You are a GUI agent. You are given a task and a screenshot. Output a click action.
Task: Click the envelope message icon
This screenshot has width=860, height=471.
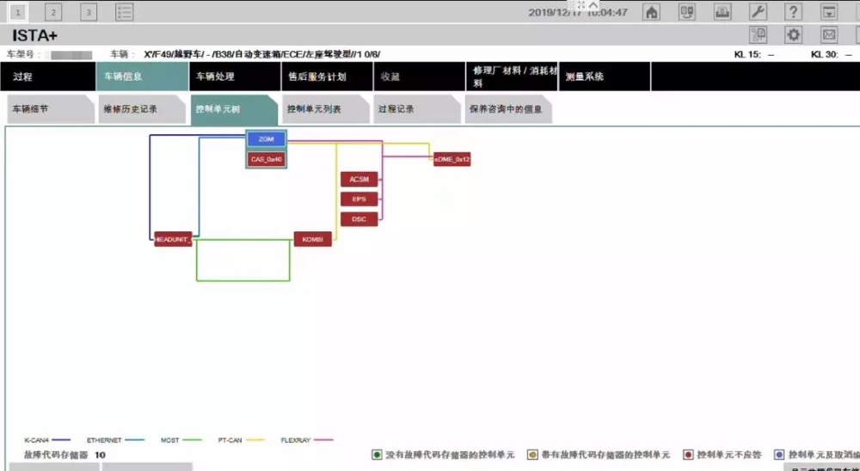point(829,34)
